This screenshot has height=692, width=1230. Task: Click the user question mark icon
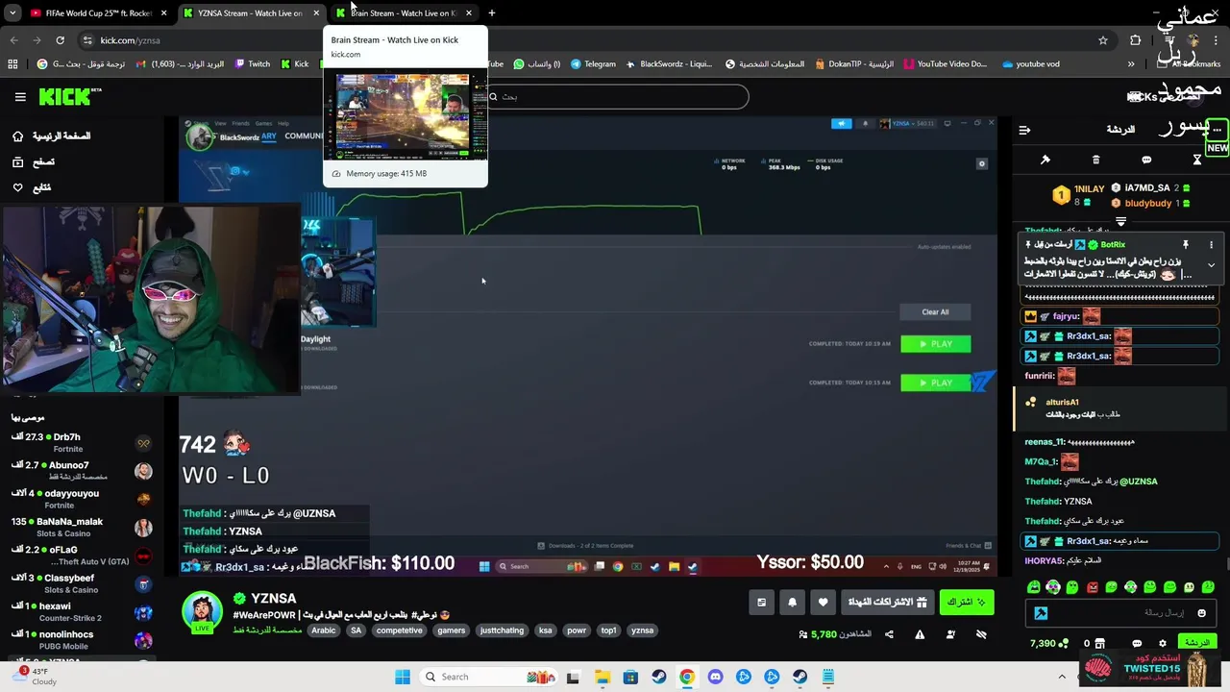tap(950, 634)
